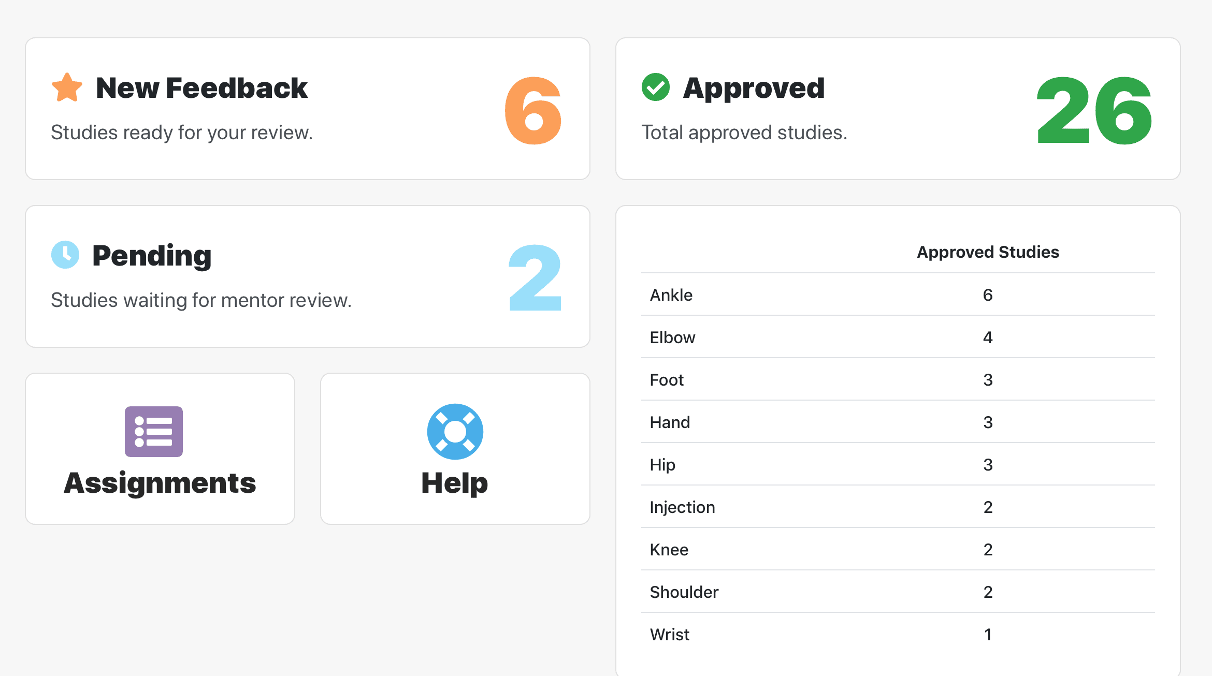The image size is (1212, 676).
Task: Click the Approved Studies column header
Action: (987, 252)
